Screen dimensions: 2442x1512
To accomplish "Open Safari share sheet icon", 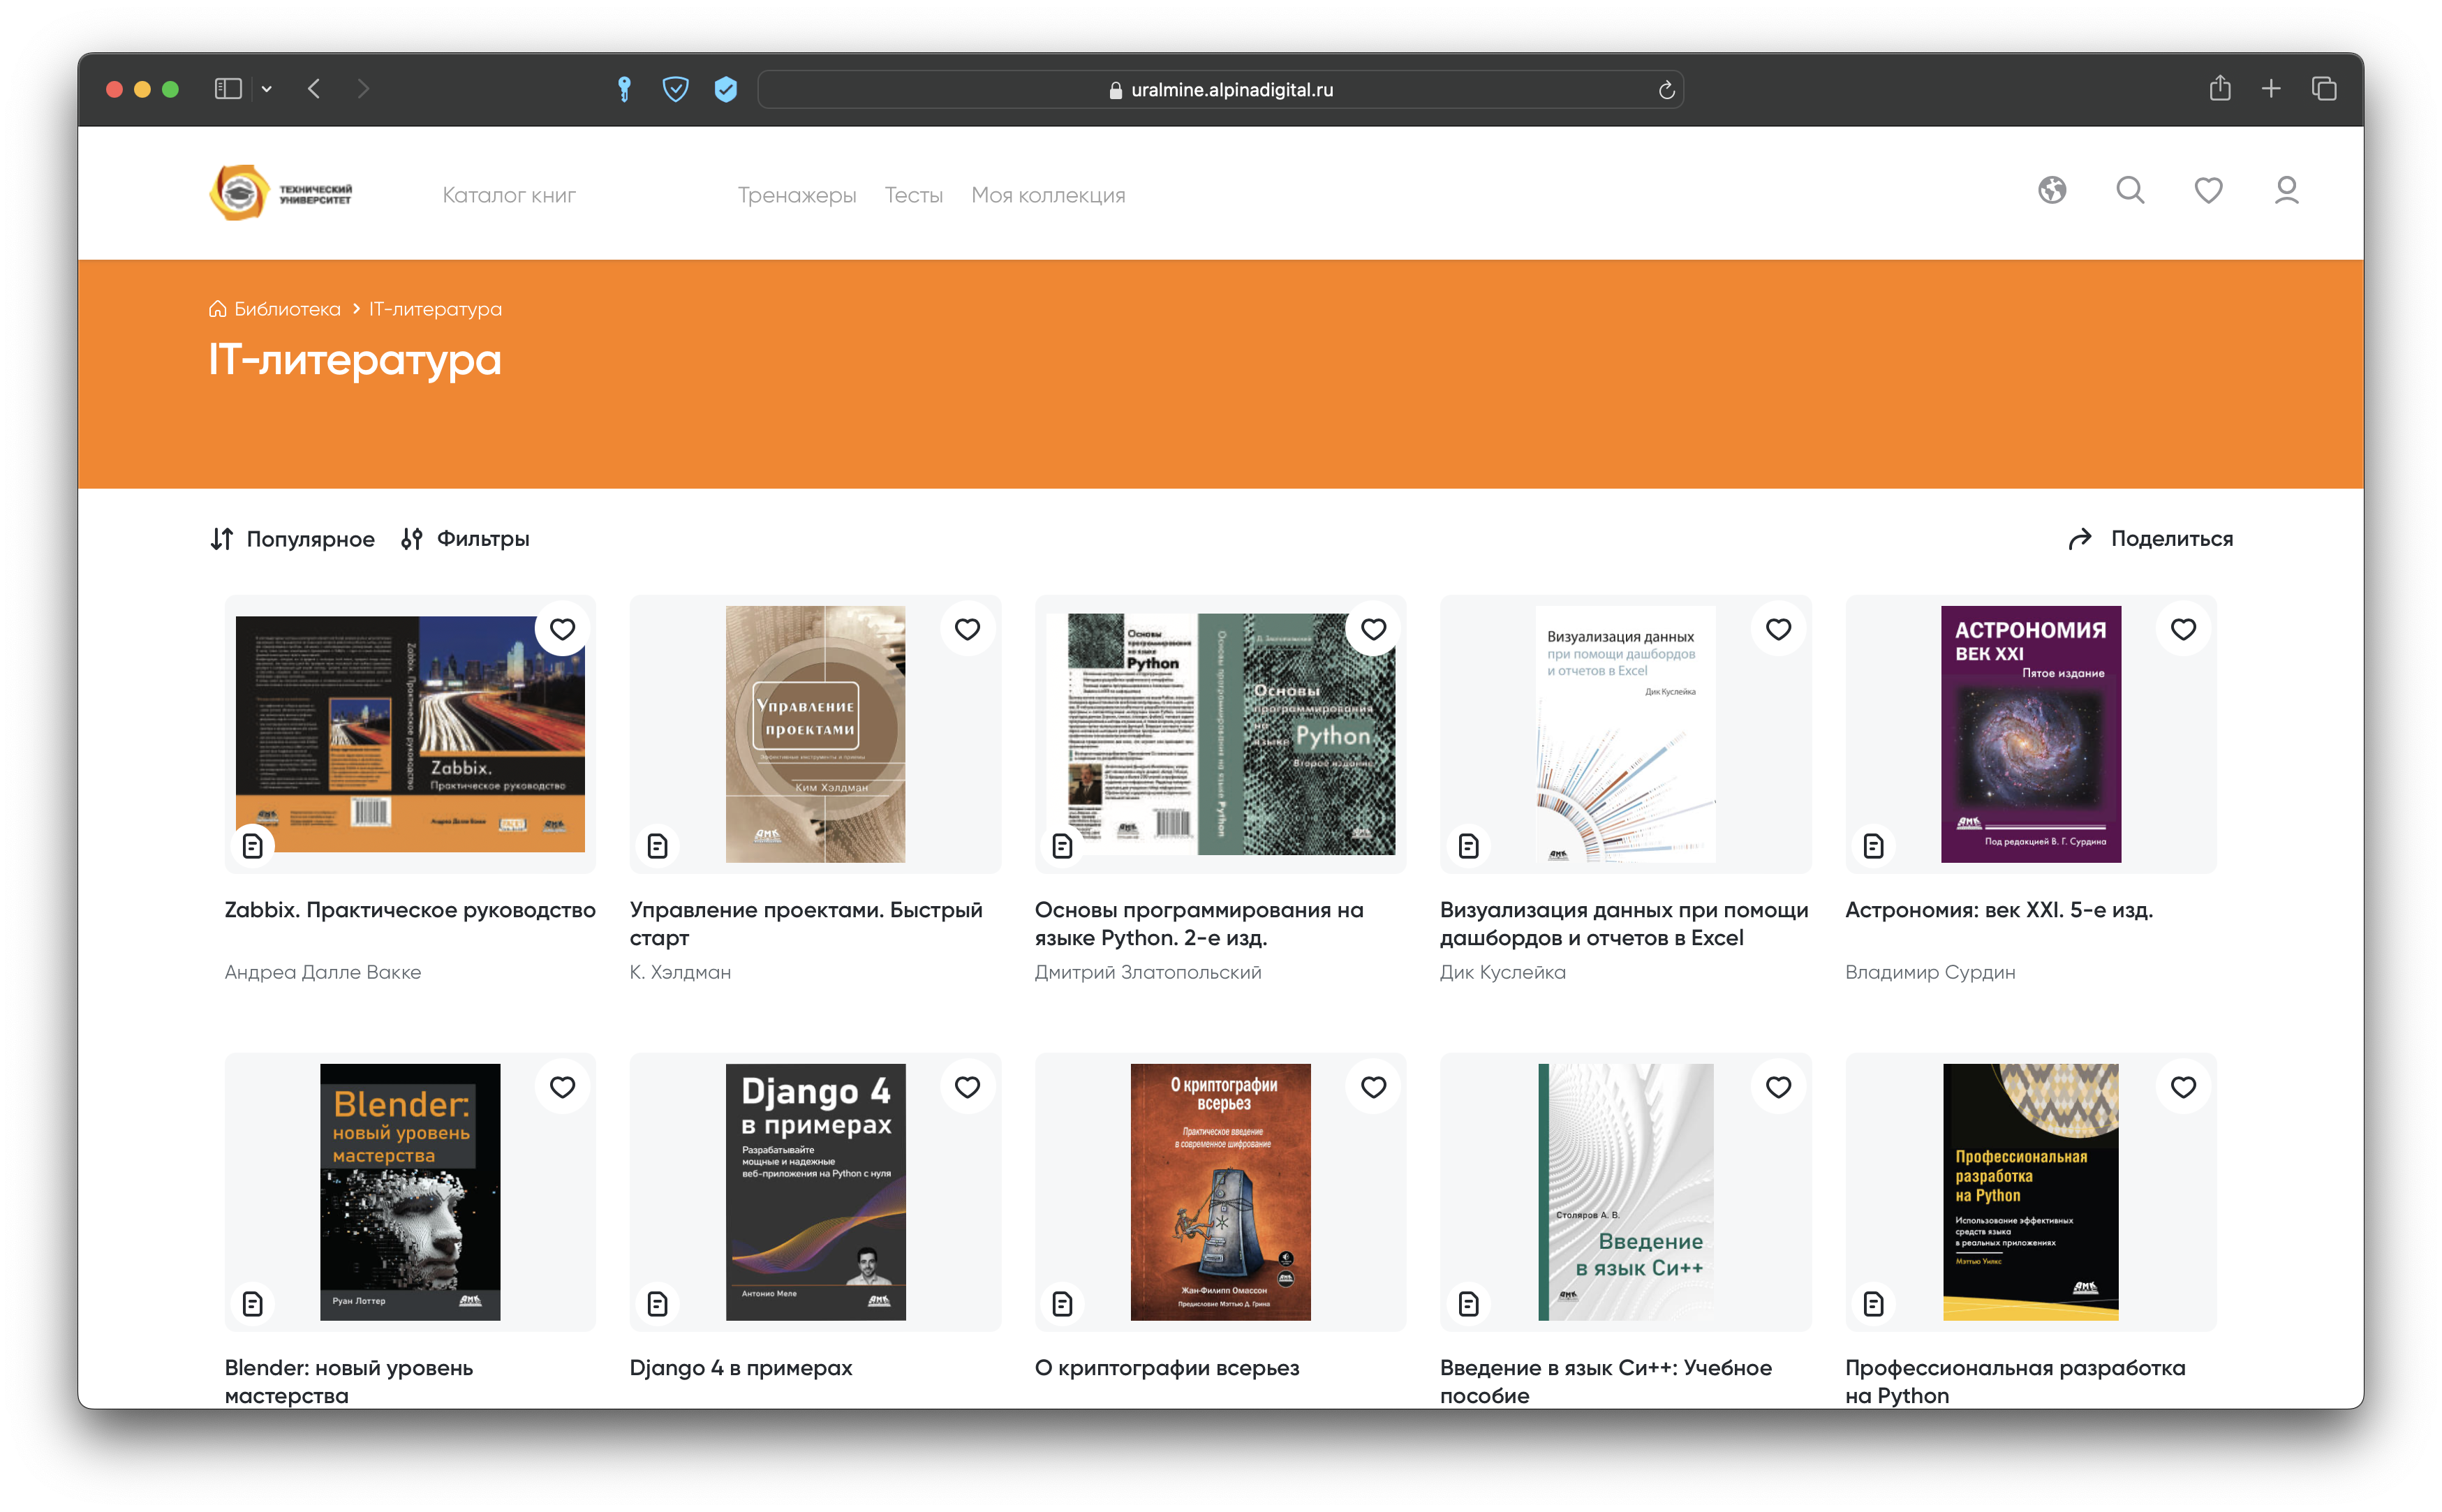I will [2220, 89].
